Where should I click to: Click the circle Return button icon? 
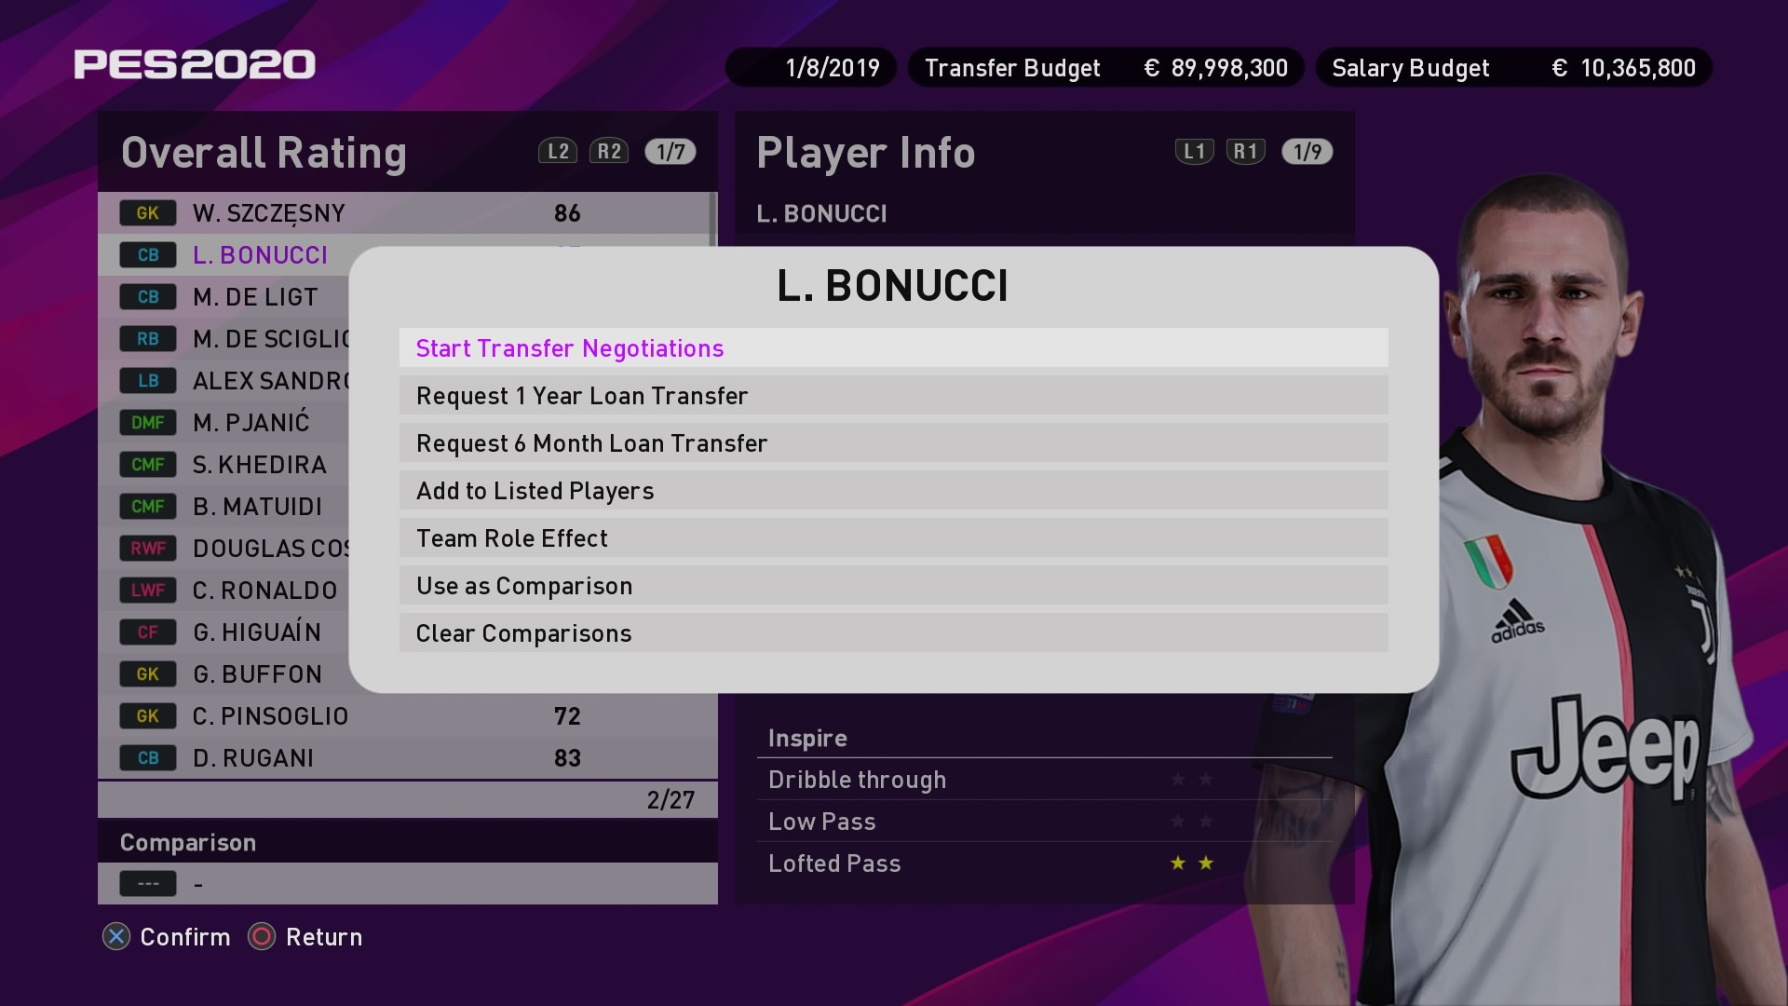click(x=262, y=936)
